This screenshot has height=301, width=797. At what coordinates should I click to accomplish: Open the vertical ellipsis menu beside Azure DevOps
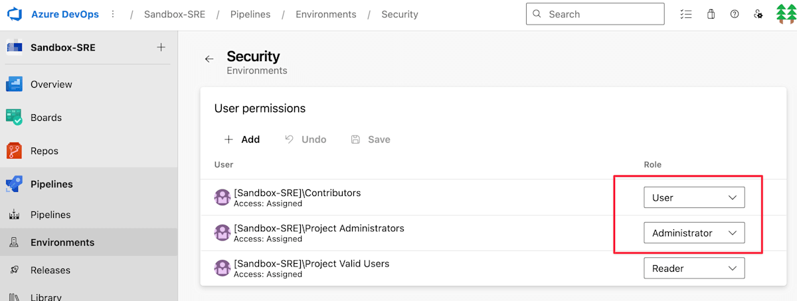[113, 14]
